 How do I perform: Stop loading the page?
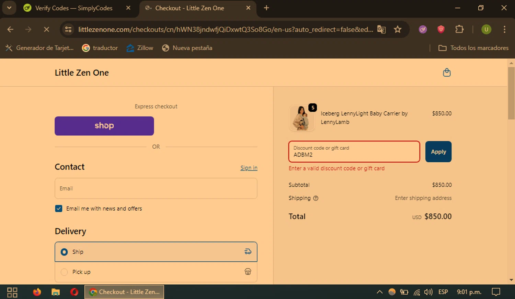(46, 29)
